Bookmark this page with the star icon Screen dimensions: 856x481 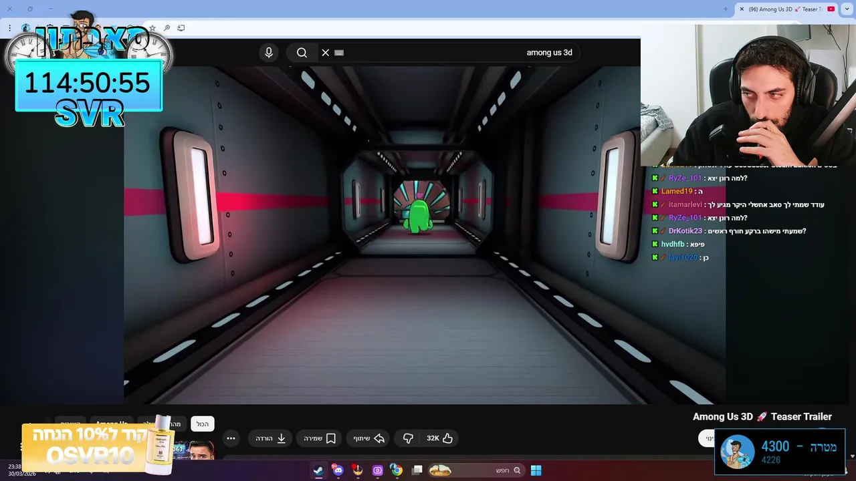tap(152, 28)
